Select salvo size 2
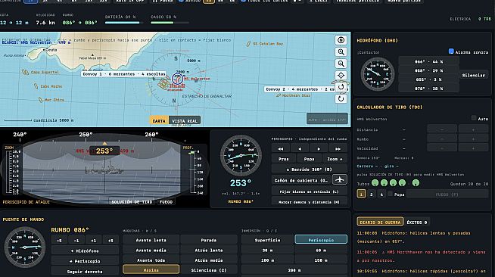495x277 pixels. point(371,194)
